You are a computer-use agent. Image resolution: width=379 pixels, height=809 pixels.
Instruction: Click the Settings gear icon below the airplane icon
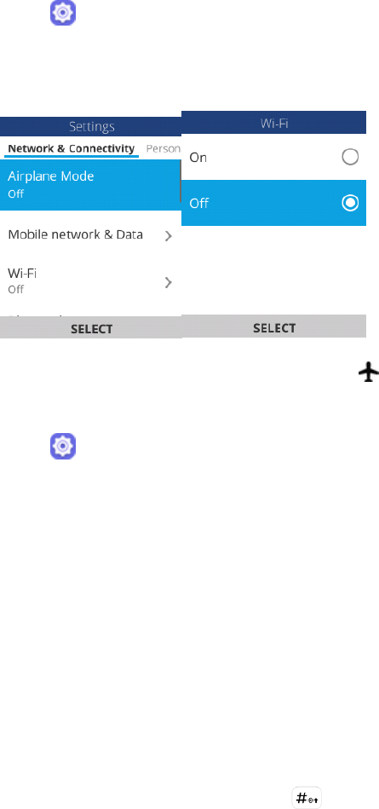pos(63,446)
